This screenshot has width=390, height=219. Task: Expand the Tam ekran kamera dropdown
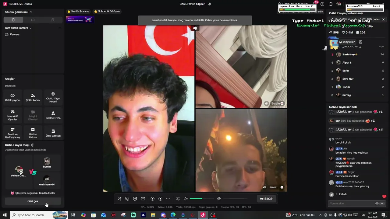coord(18,28)
